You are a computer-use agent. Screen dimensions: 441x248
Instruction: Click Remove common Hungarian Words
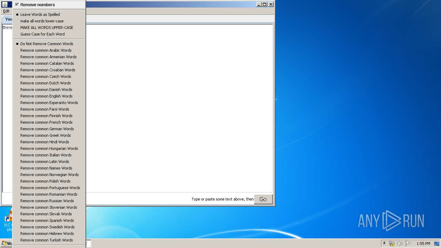[49, 148]
